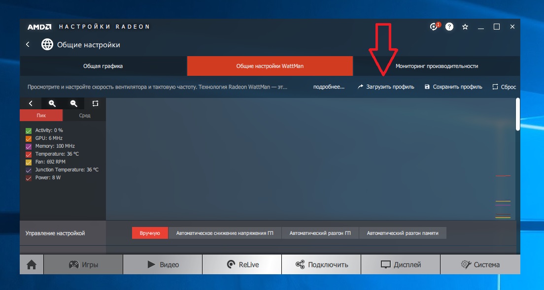The width and height of the screenshot is (544, 290).
Task: Click the Управление настройкой label
Action: coord(55,233)
